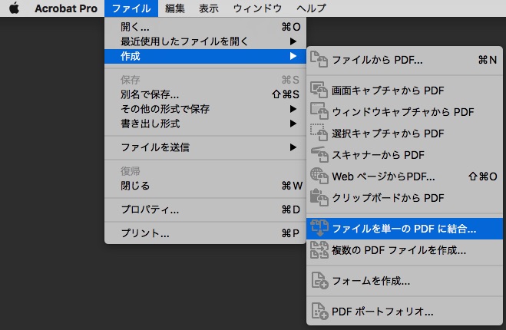Select 複数の PDF ファイルを作成... text

pos(399,250)
